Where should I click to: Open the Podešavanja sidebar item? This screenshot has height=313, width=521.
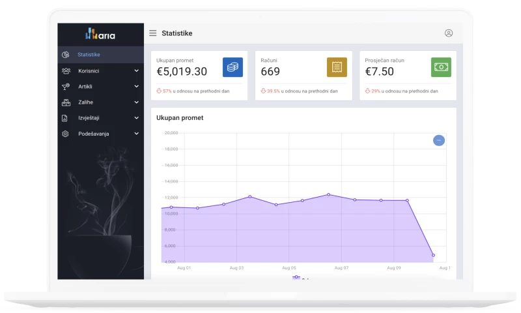pos(101,134)
